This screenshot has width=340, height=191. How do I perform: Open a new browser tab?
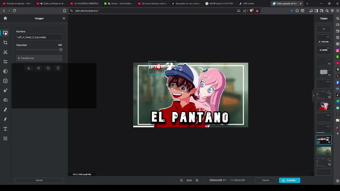pyautogui.click(x=307, y=3)
